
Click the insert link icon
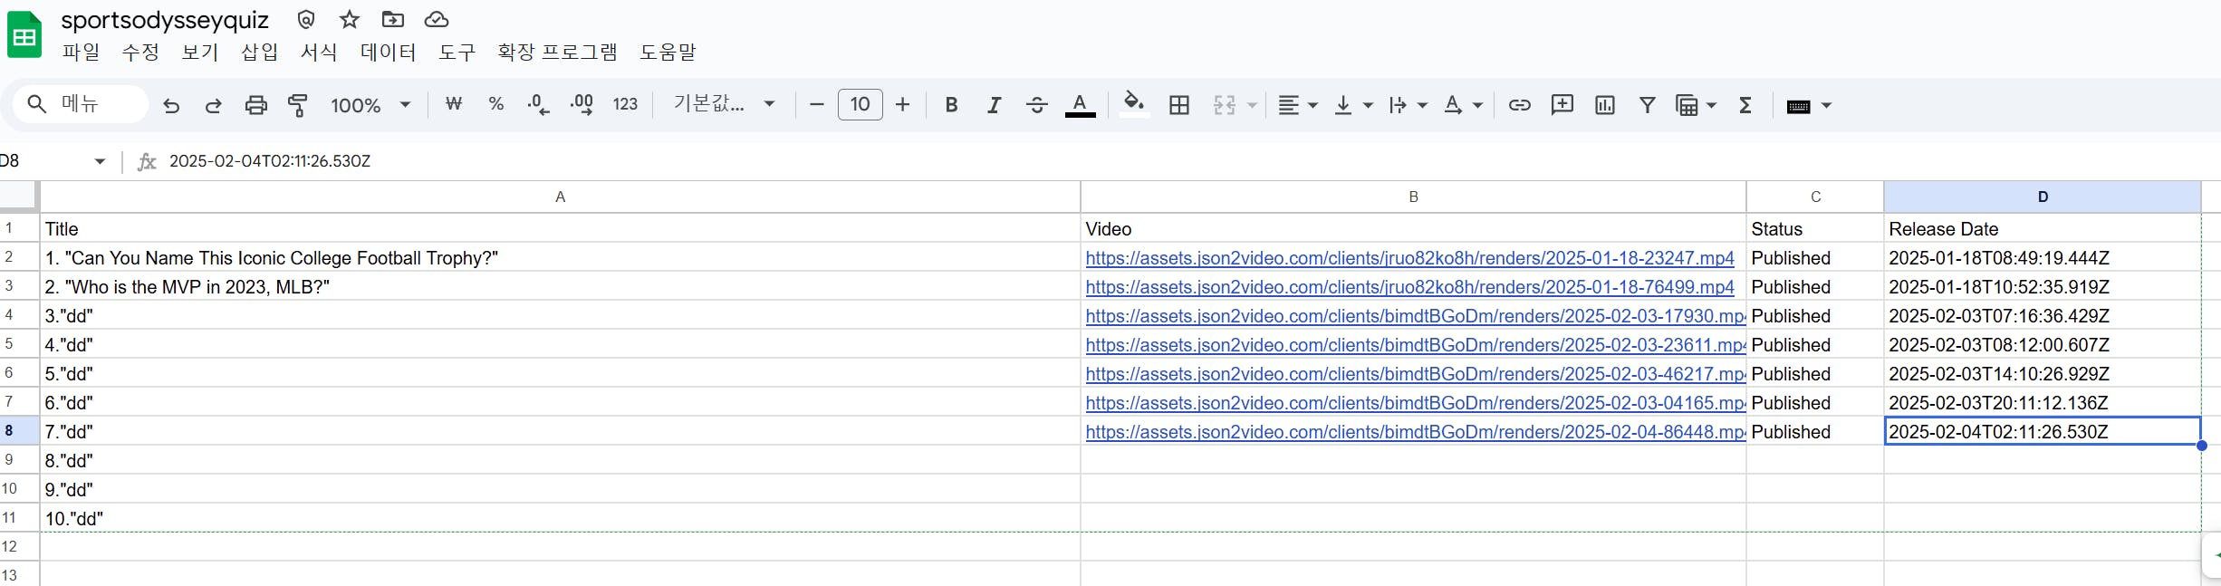(x=1519, y=106)
